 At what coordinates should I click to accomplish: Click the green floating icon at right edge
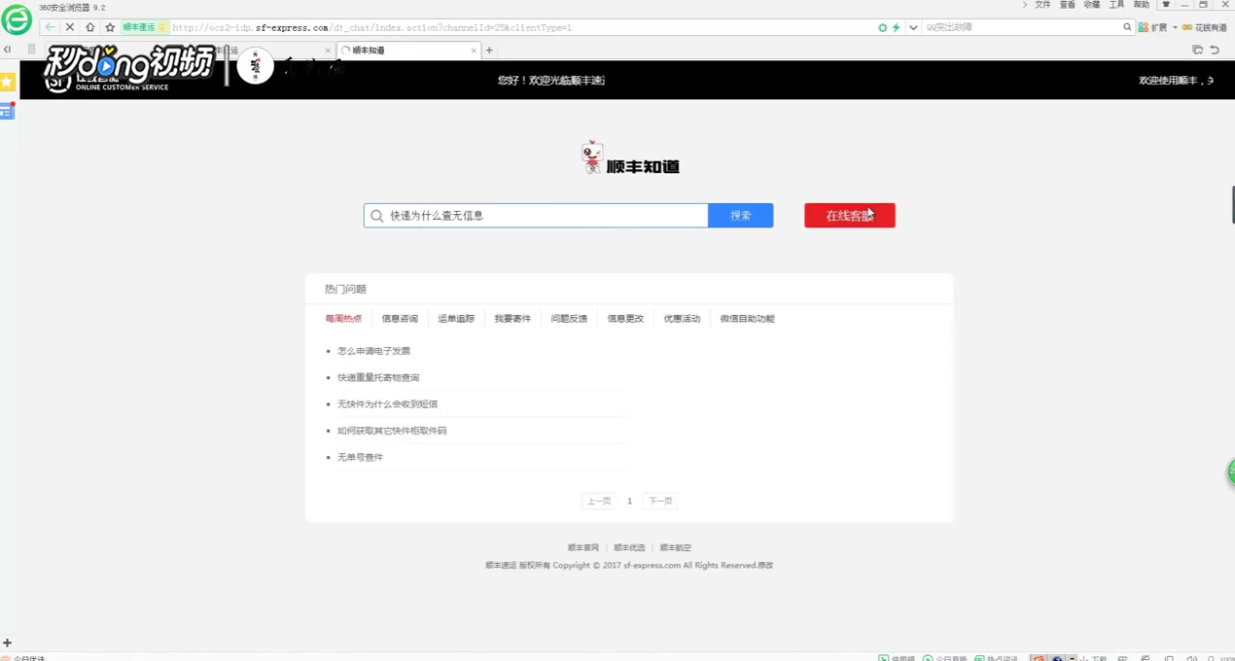tap(1231, 473)
